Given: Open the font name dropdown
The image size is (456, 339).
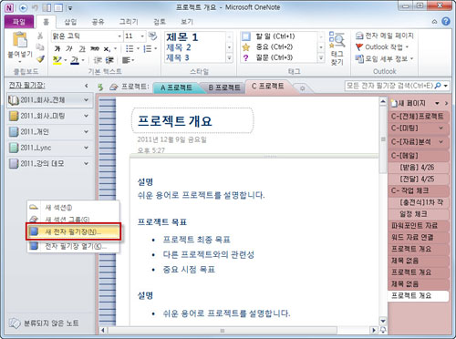Looking at the screenshot, I should 119,36.
